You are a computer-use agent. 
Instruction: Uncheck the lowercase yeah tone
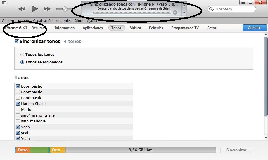point(18,133)
